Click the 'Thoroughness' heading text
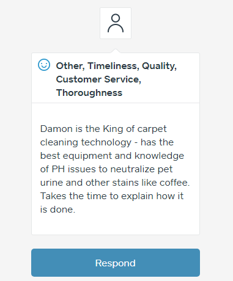The image size is (233, 281). (89, 93)
